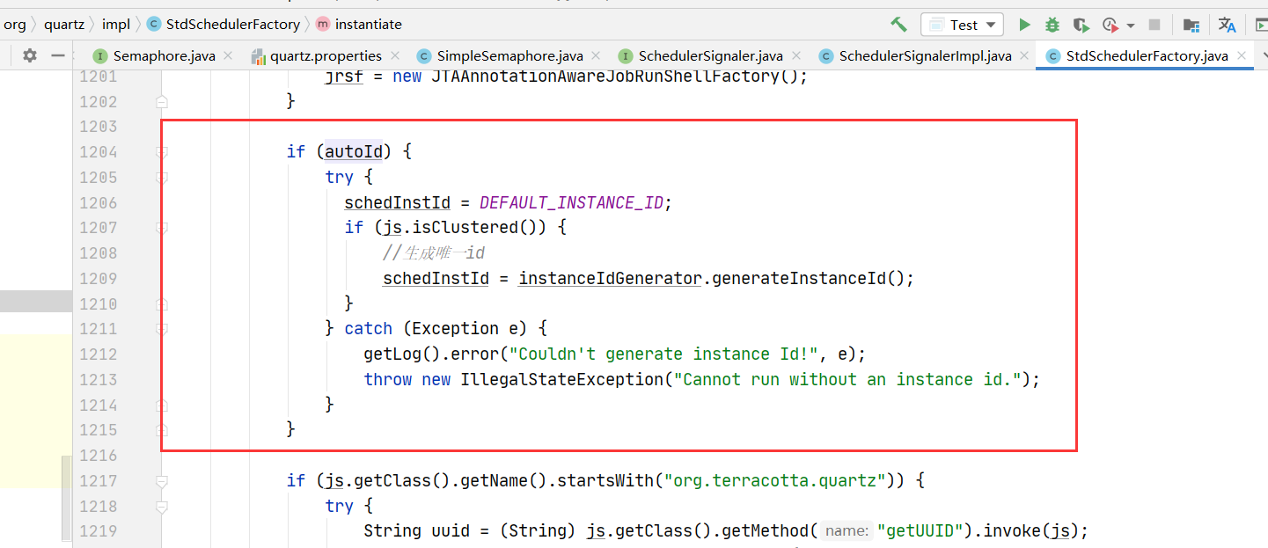Switch to SchedulerSignalerImpl.java tab
Viewport: 1268px width, 548px height.
pyautogui.click(x=926, y=56)
